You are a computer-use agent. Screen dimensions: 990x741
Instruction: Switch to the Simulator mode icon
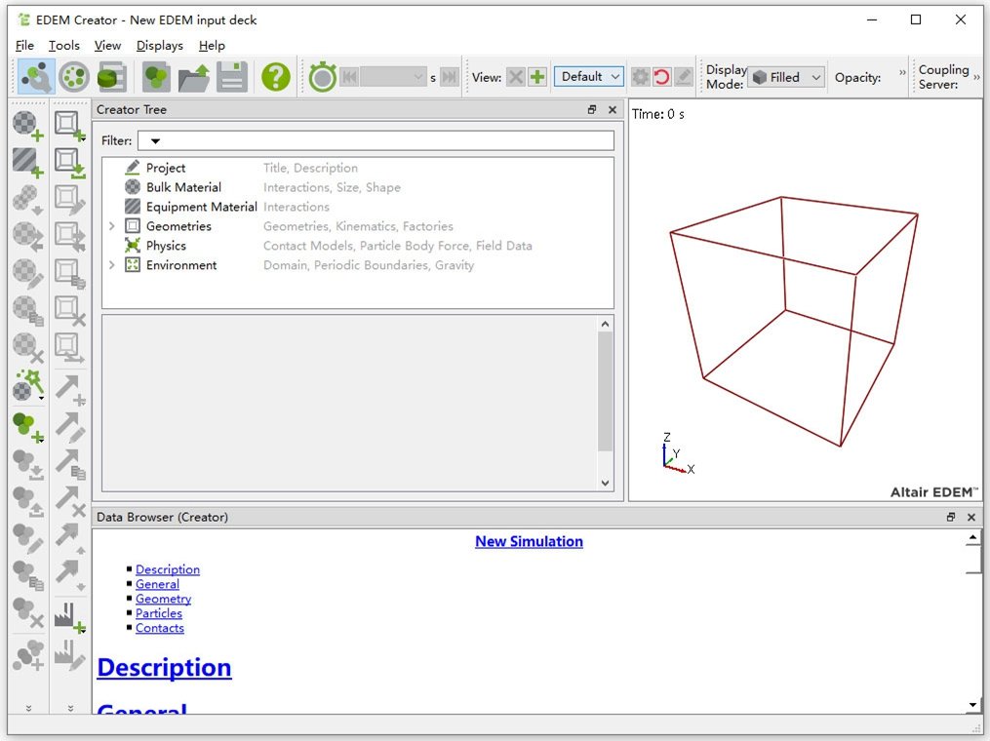pos(74,77)
